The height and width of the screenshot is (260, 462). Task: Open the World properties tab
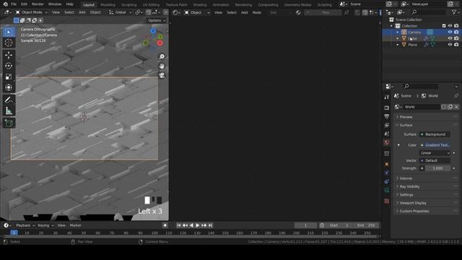(387, 143)
